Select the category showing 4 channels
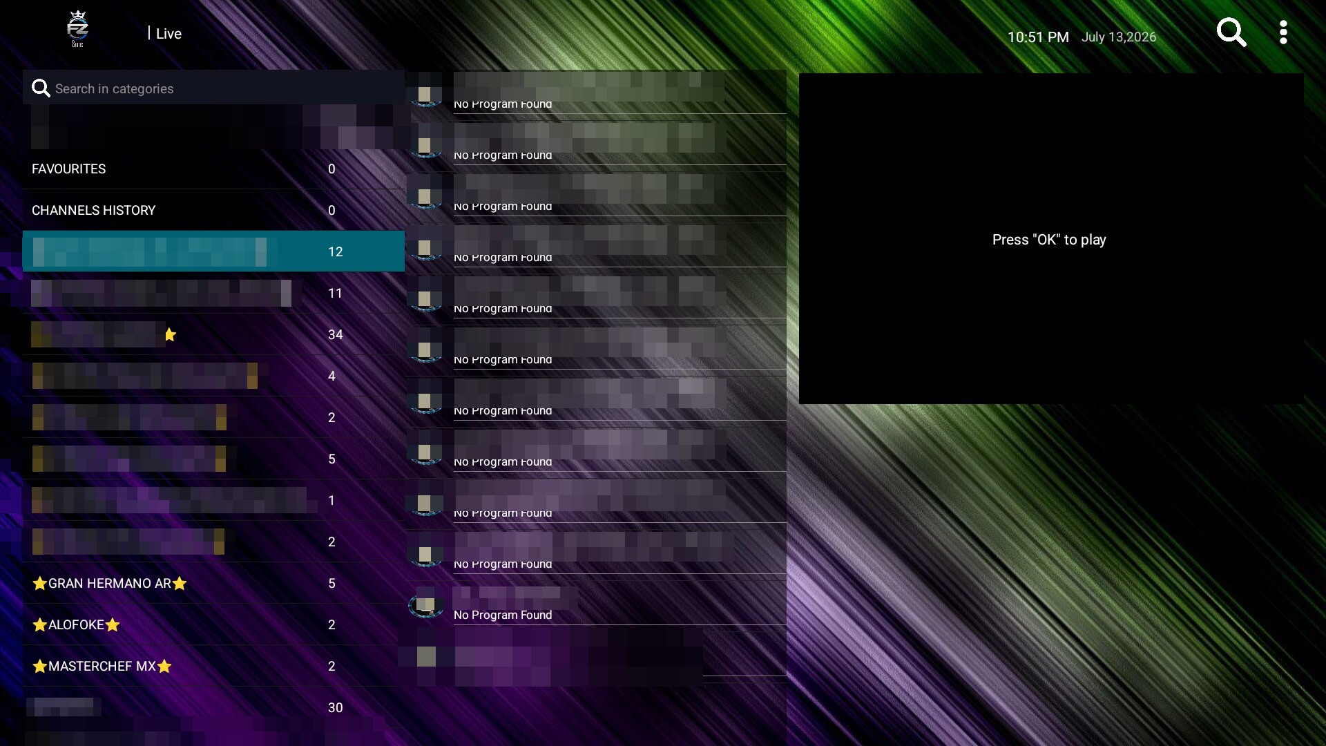 (x=213, y=376)
